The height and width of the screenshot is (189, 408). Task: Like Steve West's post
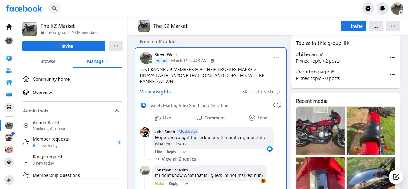(x=163, y=118)
